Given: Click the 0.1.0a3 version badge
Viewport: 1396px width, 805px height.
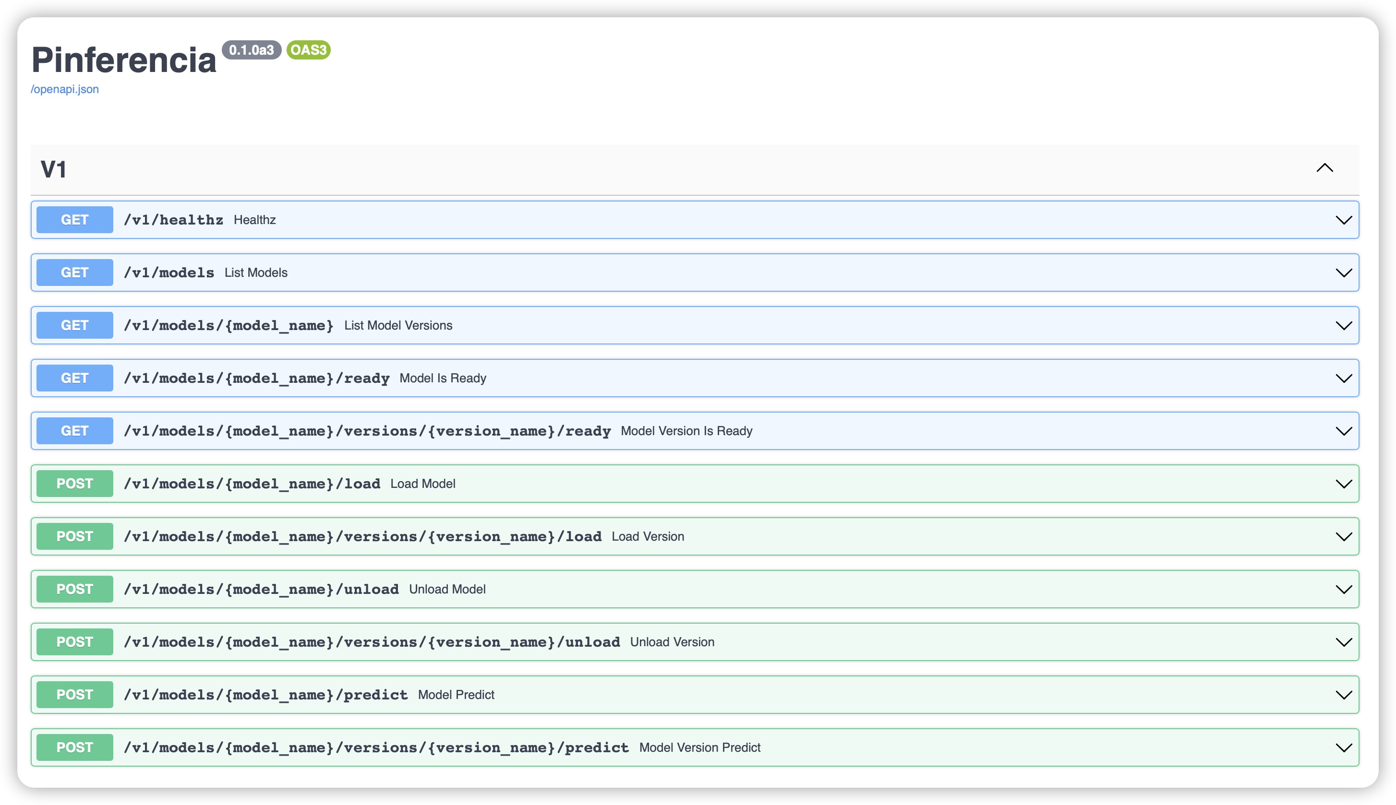Looking at the screenshot, I should [x=252, y=50].
